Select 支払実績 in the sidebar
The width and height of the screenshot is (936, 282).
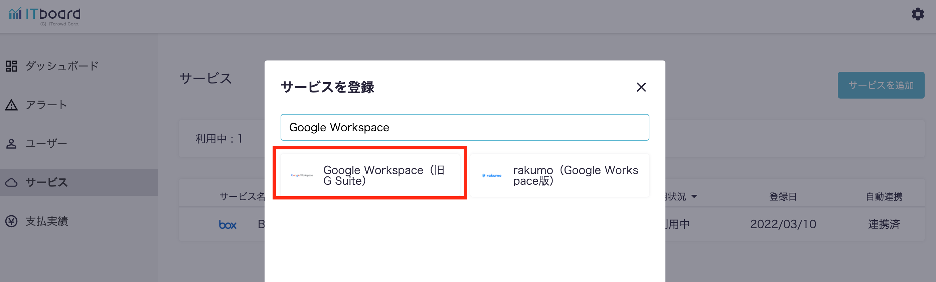(x=47, y=221)
